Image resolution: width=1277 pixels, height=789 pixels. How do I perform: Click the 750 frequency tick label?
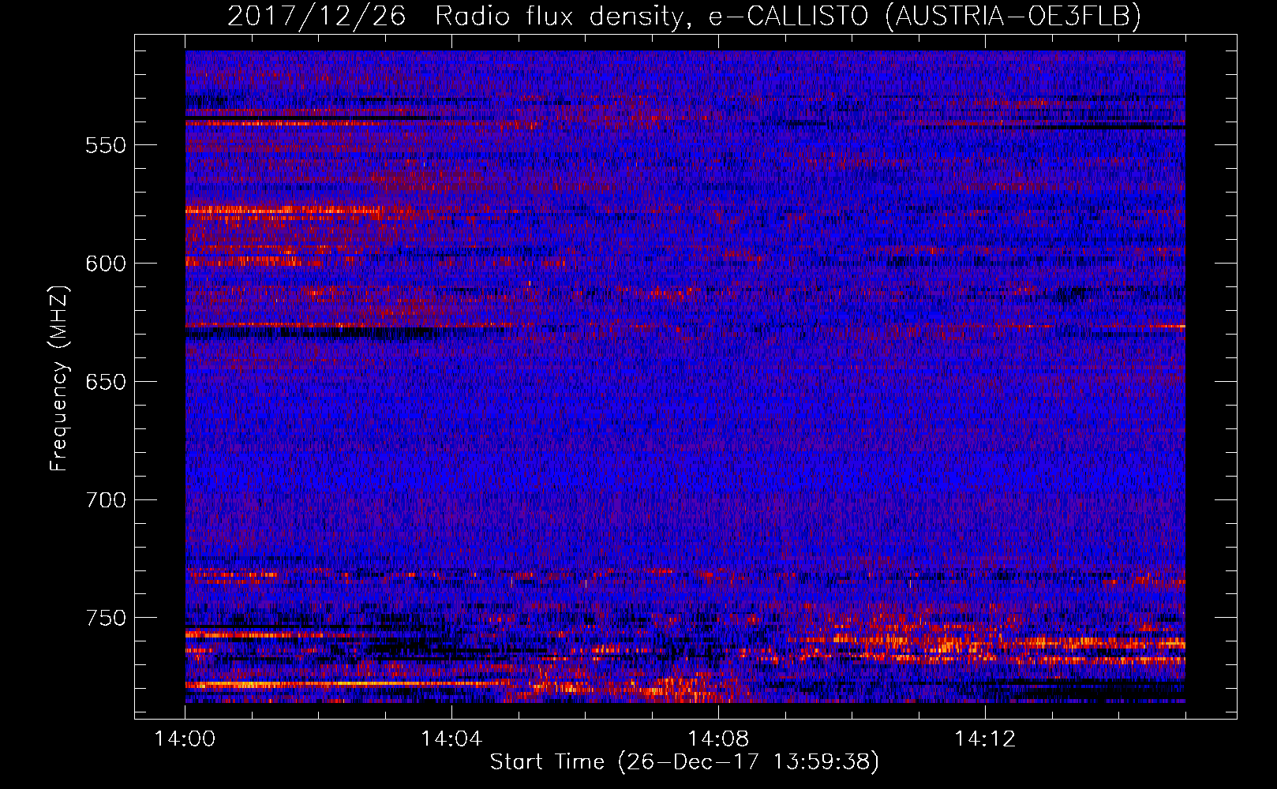tap(106, 618)
